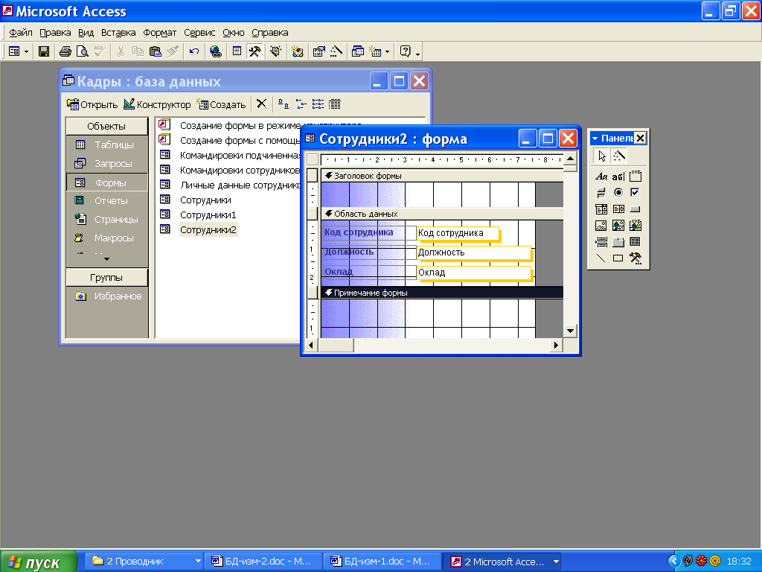This screenshot has height=572, width=762.
Task: Click the horizontal scrollbar thumb in the form window
Action: [336, 346]
